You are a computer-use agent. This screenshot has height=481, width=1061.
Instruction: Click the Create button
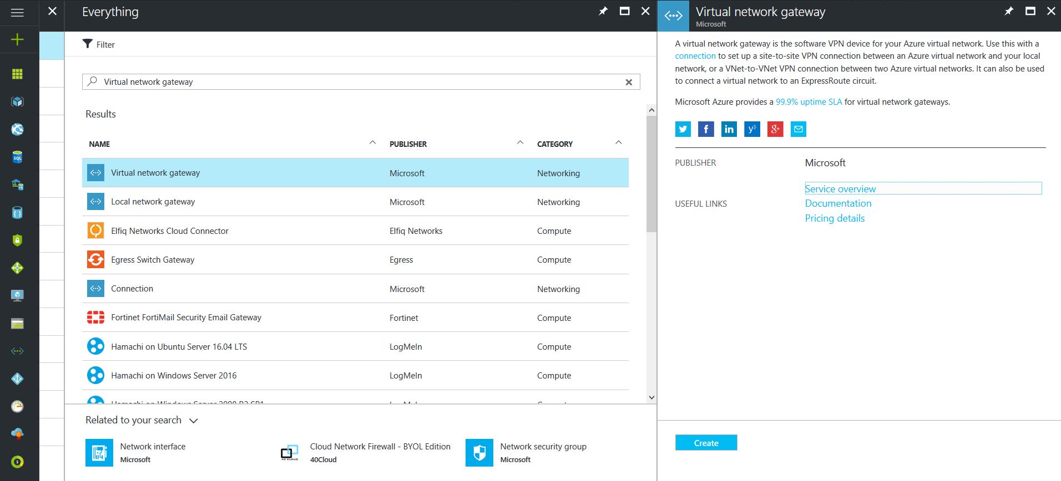[706, 443]
